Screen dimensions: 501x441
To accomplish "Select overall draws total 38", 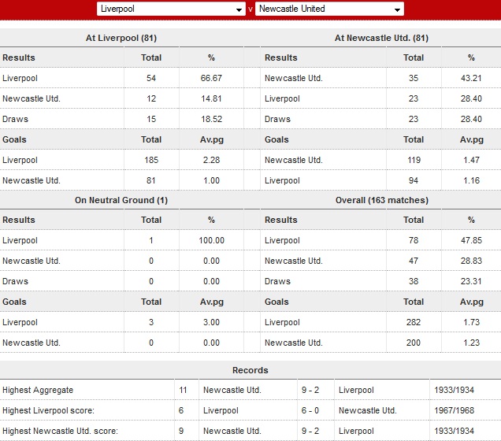I will (x=414, y=281).
